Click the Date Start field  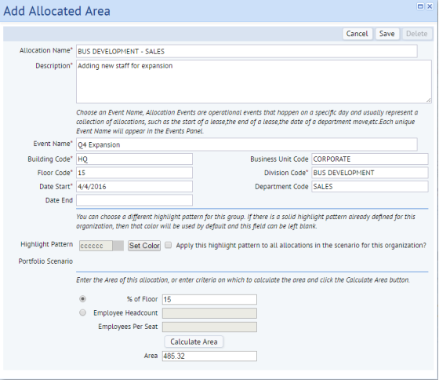(134, 187)
